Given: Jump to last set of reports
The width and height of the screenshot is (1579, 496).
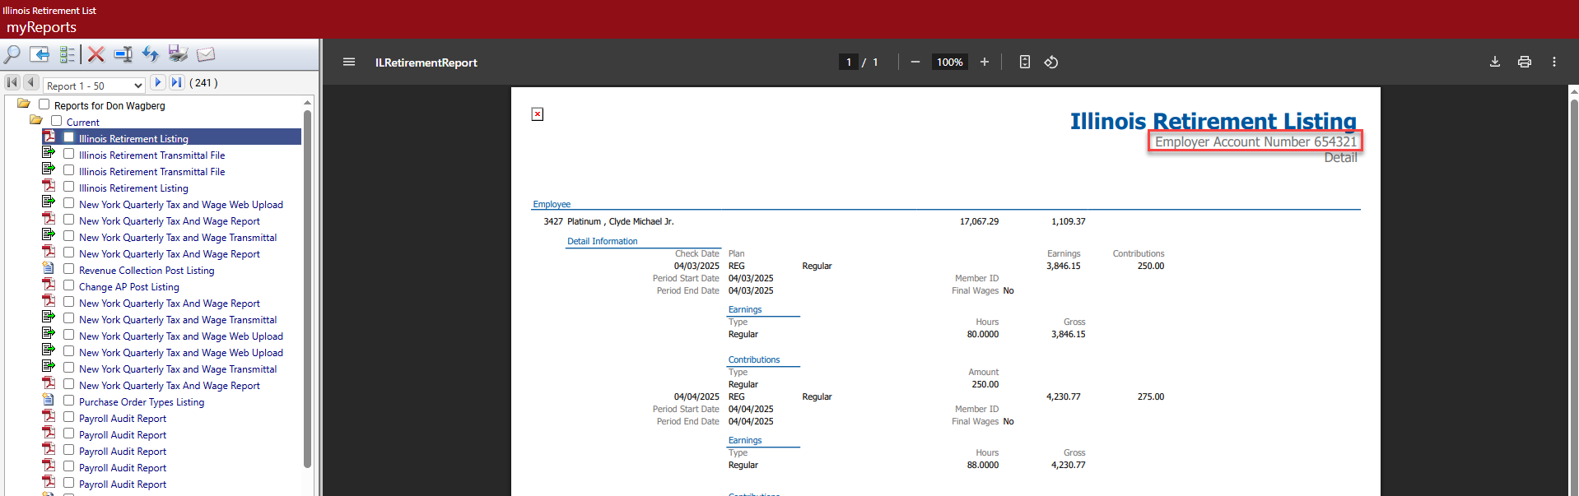Looking at the screenshot, I should point(177,82).
